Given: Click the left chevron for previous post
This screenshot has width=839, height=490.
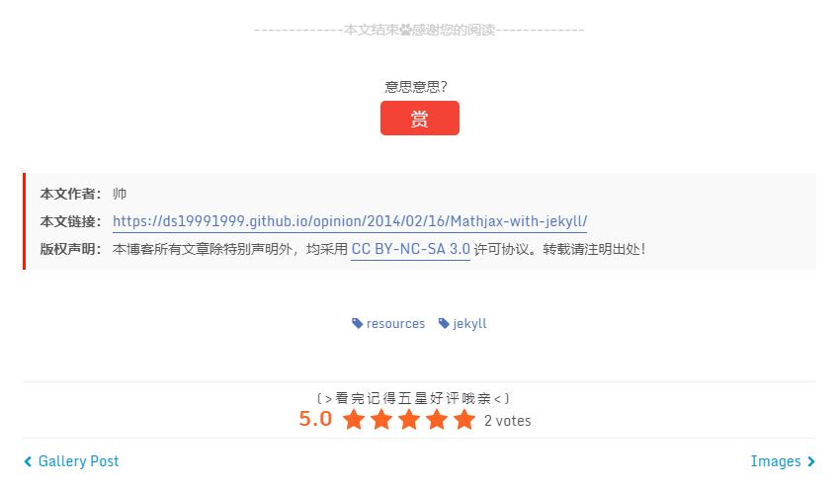Looking at the screenshot, I should (28, 461).
